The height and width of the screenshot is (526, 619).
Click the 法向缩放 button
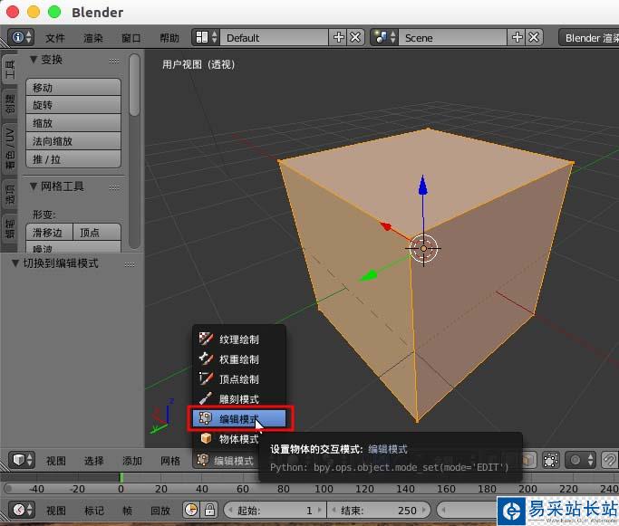click(x=73, y=141)
